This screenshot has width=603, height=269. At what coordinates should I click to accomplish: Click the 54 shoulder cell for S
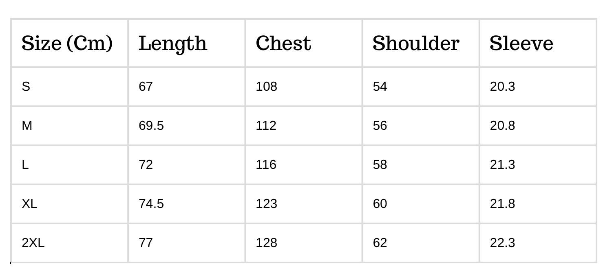[380, 86]
